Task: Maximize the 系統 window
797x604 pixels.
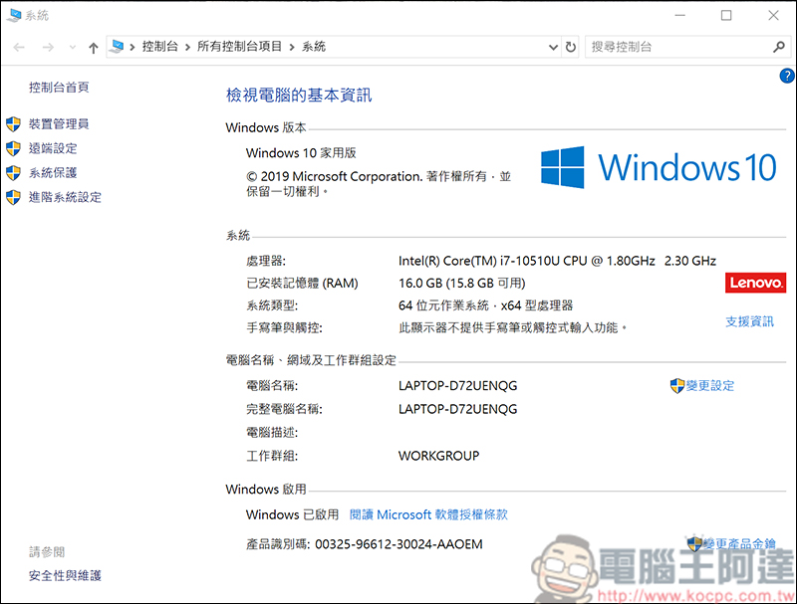Action: click(x=726, y=15)
